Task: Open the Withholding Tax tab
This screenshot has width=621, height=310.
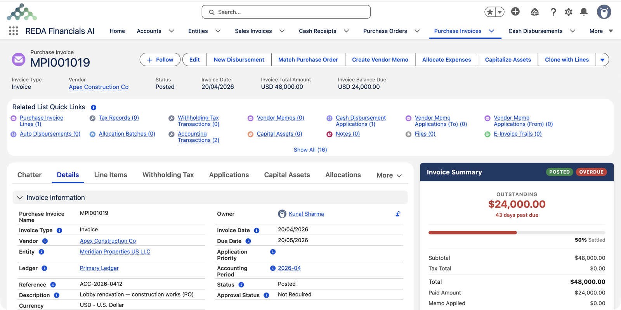Action: 168,175
